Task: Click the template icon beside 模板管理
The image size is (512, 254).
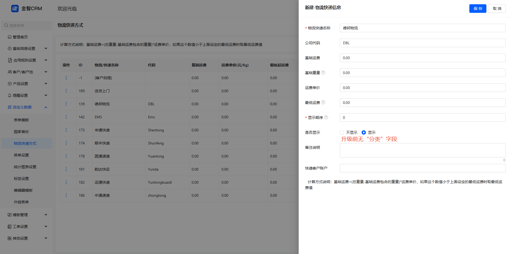Action: pyautogui.click(x=10, y=215)
